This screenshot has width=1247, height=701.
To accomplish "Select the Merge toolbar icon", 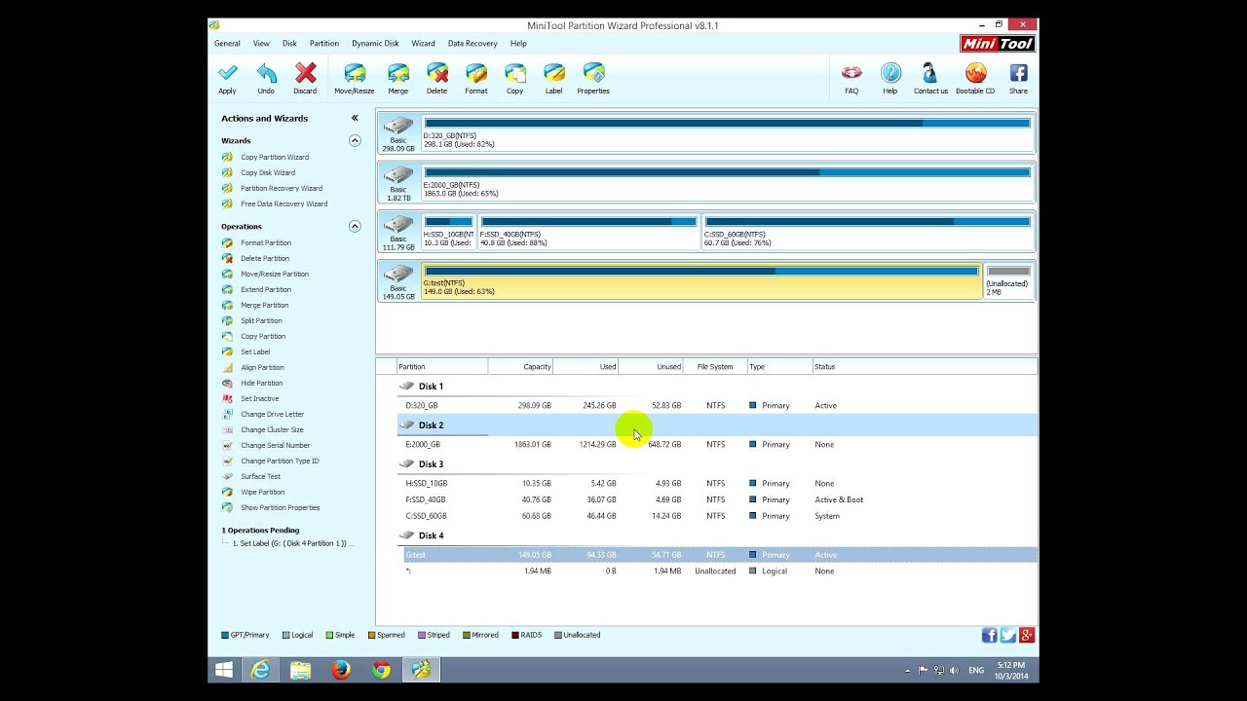I will pyautogui.click(x=398, y=73).
